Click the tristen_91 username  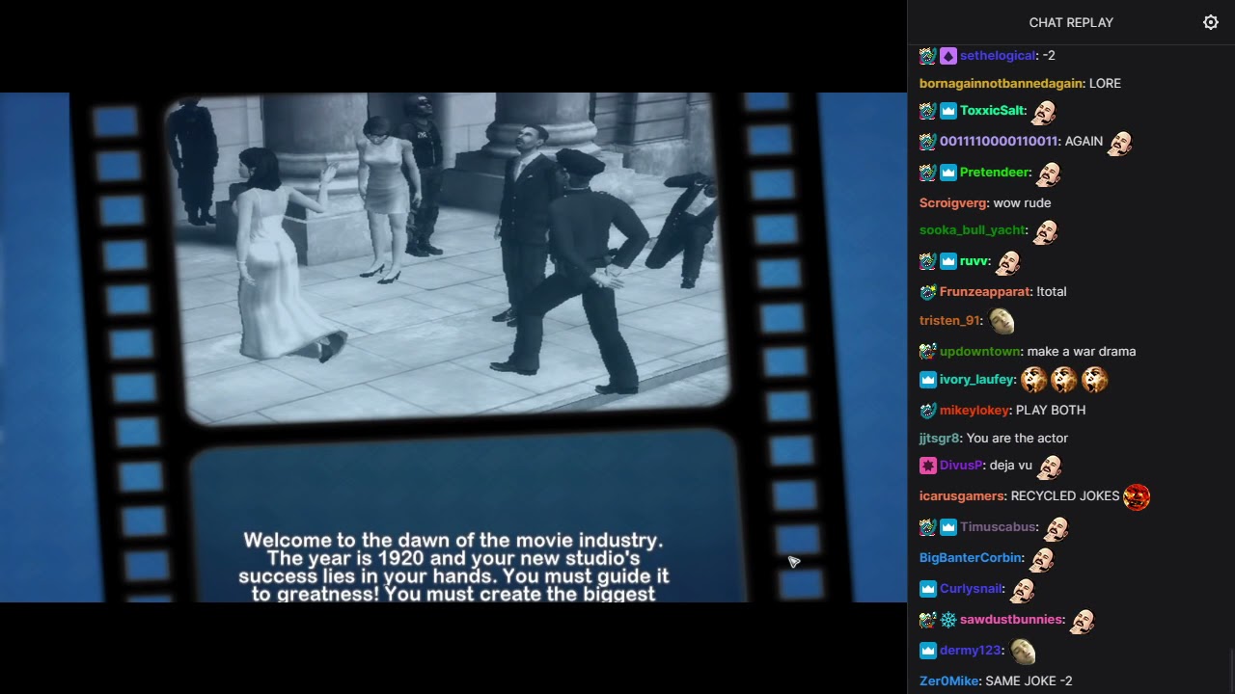(x=949, y=321)
